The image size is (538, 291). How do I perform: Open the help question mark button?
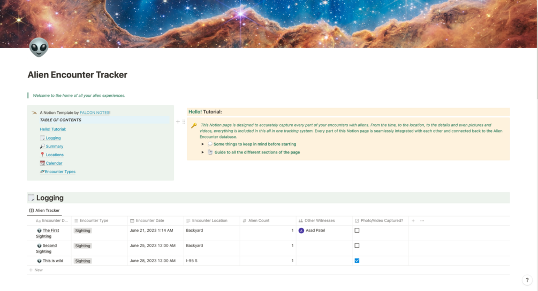[527, 280]
